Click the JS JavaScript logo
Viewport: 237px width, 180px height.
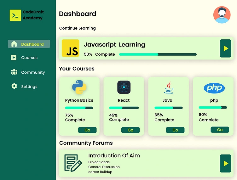(x=70, y=48)
